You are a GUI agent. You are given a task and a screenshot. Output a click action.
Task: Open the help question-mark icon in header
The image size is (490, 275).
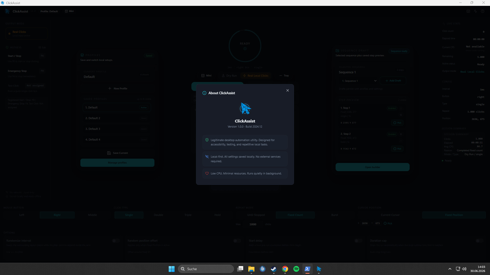(483, 11)
